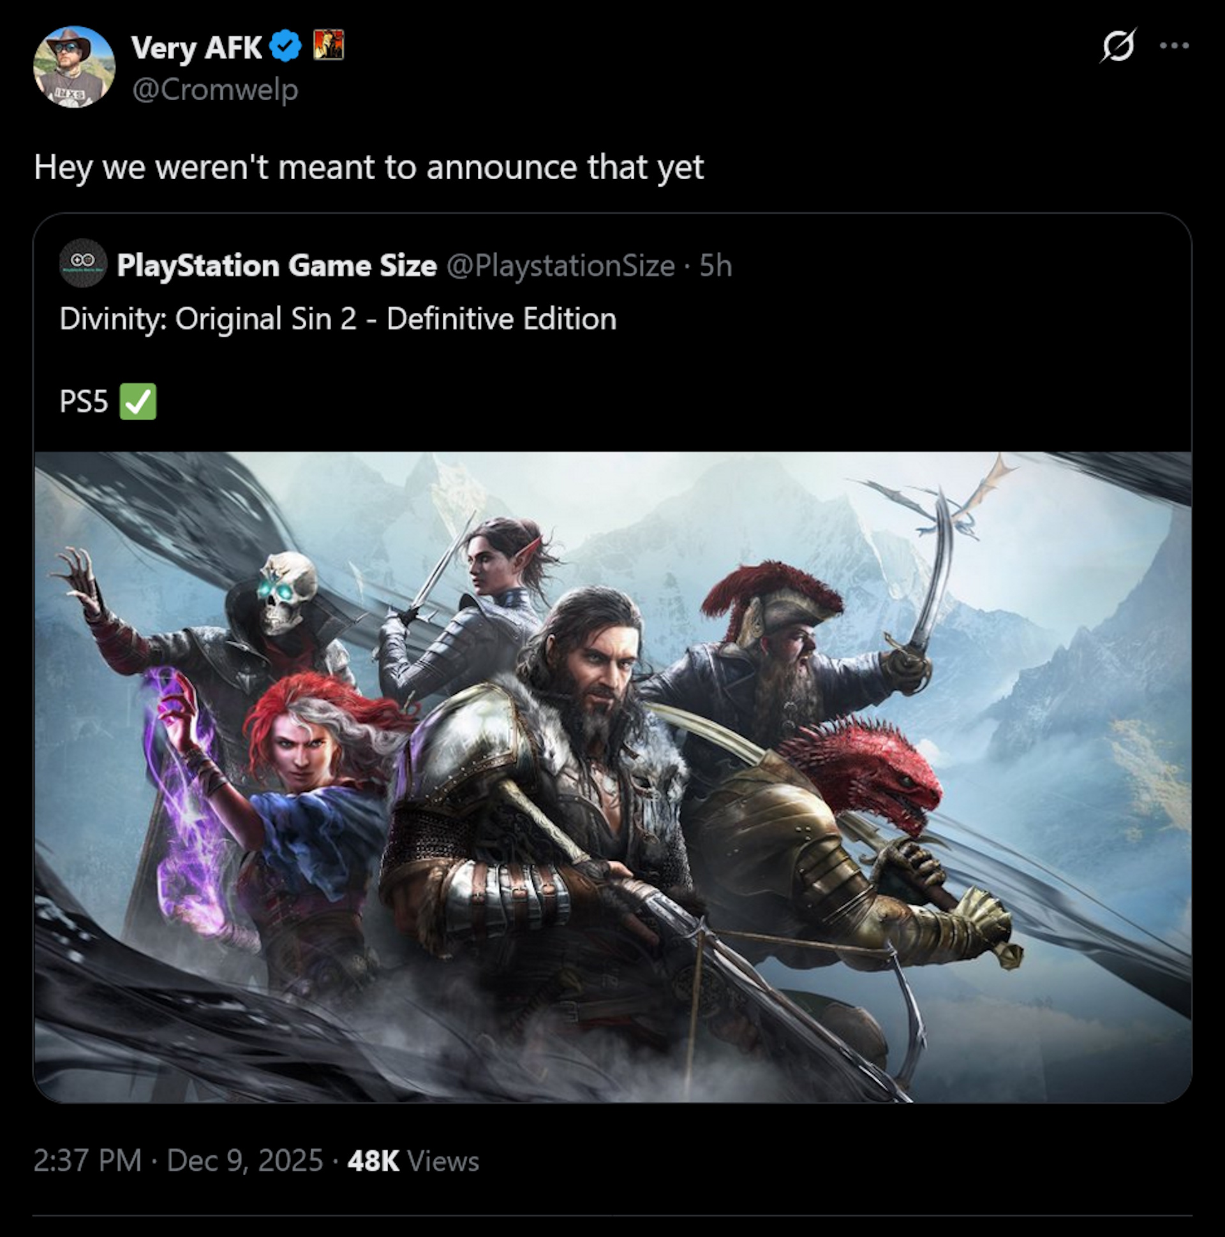1225x1237 pixels.
Task: Click the PlayStation Game Size avatar
Action: pos(83,263)
